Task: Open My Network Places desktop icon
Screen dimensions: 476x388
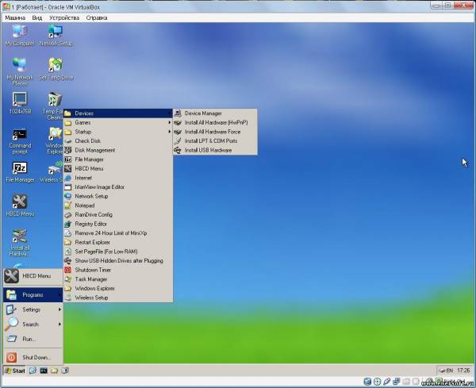Action: point(20,71)
